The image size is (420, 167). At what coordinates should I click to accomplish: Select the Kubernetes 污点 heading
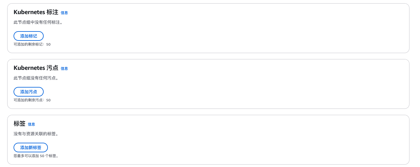click(x=36, y=68)
